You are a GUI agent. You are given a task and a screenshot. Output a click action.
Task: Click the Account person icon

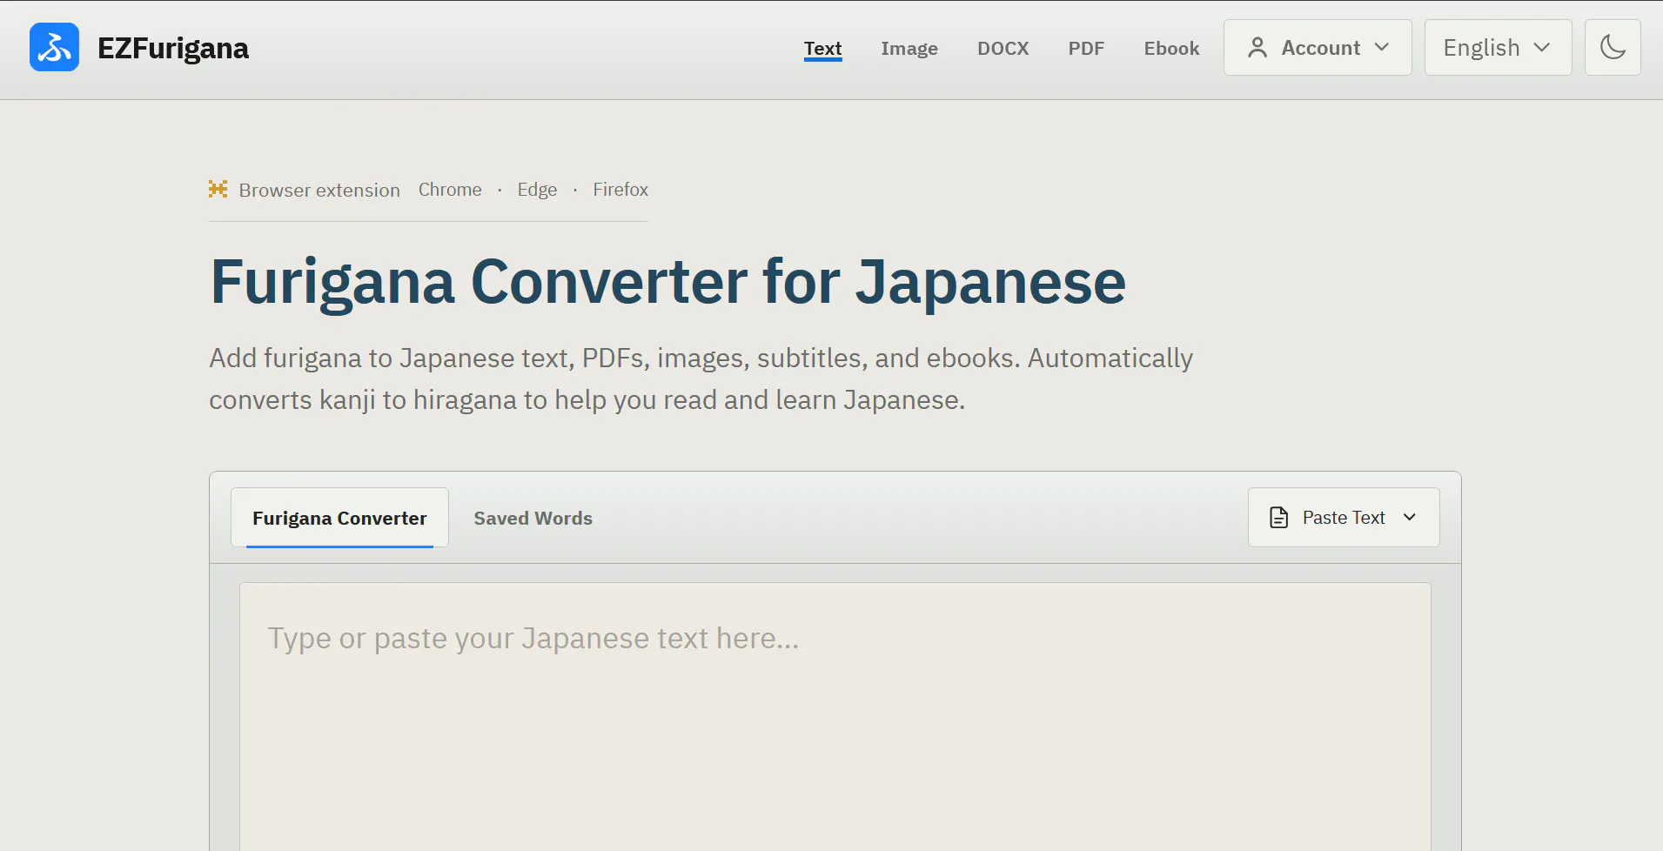1257,47
